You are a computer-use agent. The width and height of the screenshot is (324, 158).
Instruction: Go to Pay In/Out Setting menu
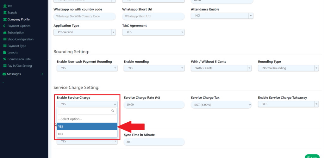20,66
